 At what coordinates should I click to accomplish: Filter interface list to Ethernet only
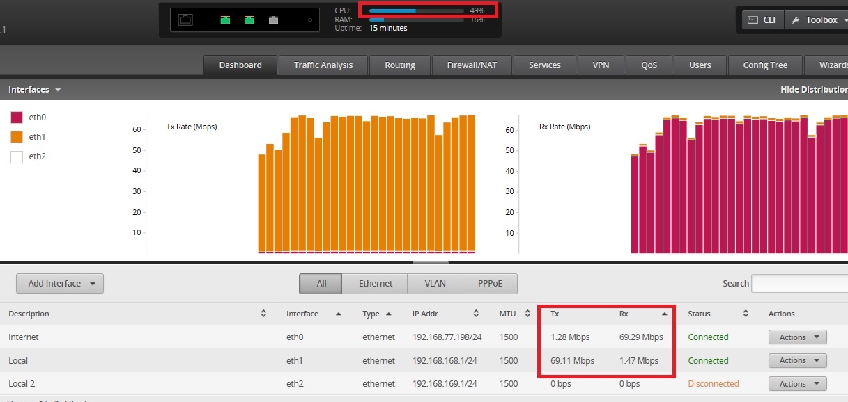click(375, 284)
